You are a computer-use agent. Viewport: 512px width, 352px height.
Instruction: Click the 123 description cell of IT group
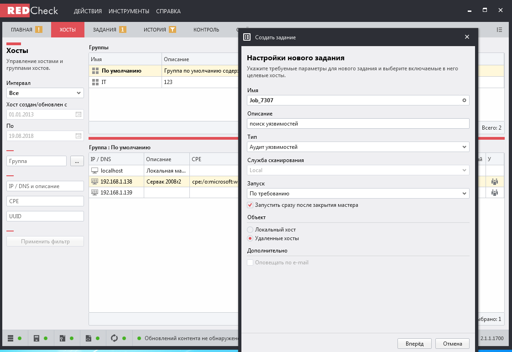(200, 82)
